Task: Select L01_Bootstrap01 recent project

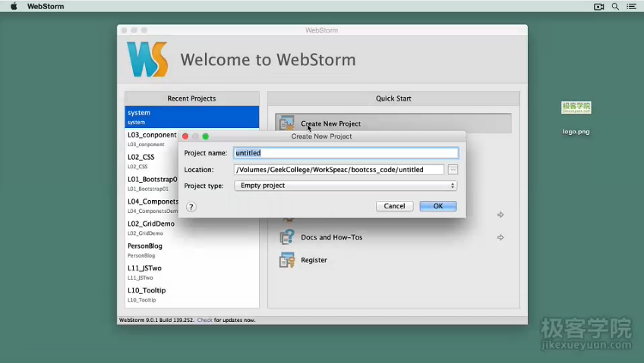Action: (x=152, y=183)
